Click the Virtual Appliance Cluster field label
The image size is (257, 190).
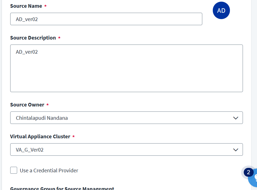tap(40, 137)
